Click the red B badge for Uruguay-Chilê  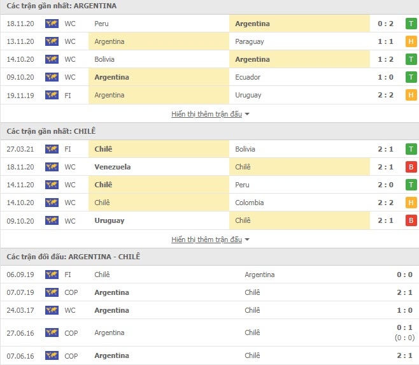pyautogui.click(x=411, y=220)
